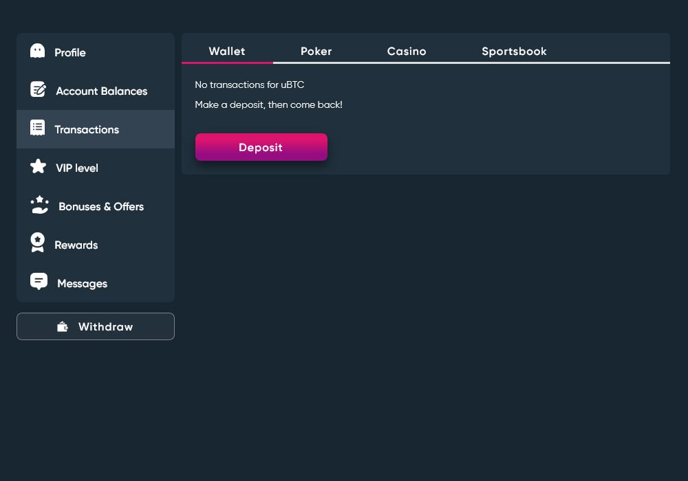
Task: Select the Casino tab
Action: pyautogui.click(x=407, y=52)
